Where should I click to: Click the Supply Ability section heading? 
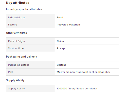[15, 80]
